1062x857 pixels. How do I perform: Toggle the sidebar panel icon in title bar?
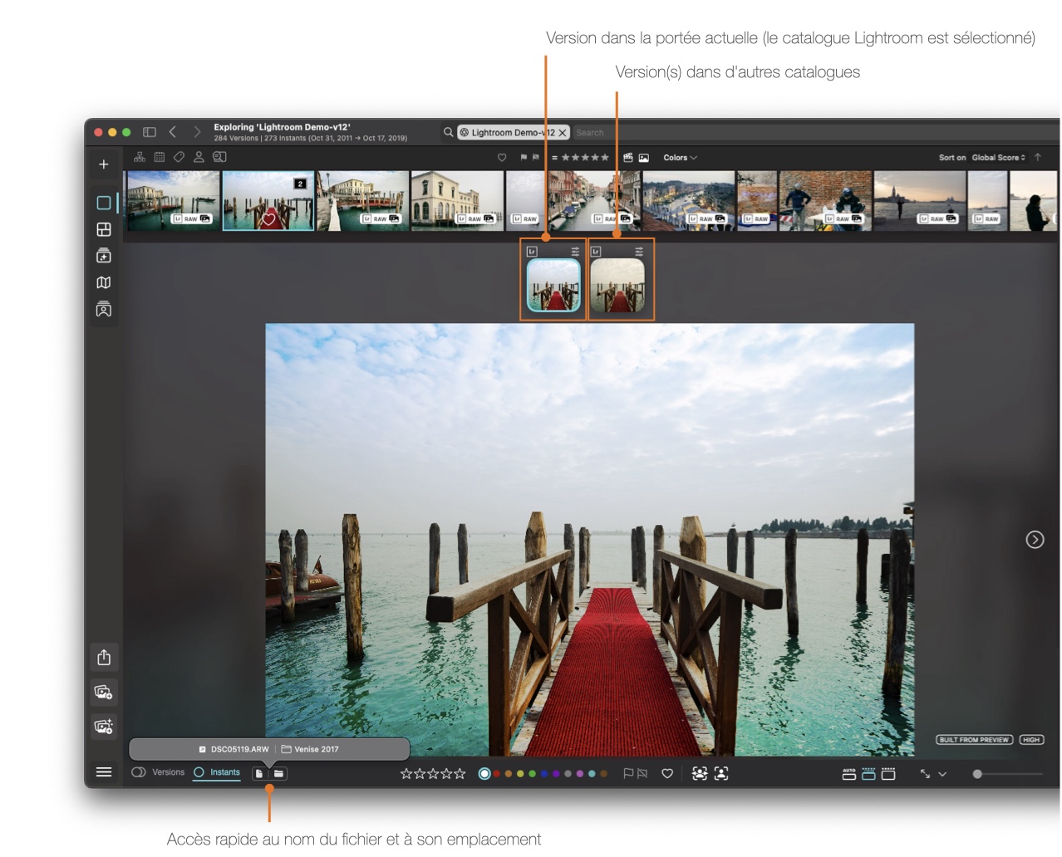[x=150, y=132]
